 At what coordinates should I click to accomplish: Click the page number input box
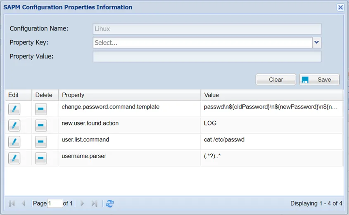coord(55,203)
